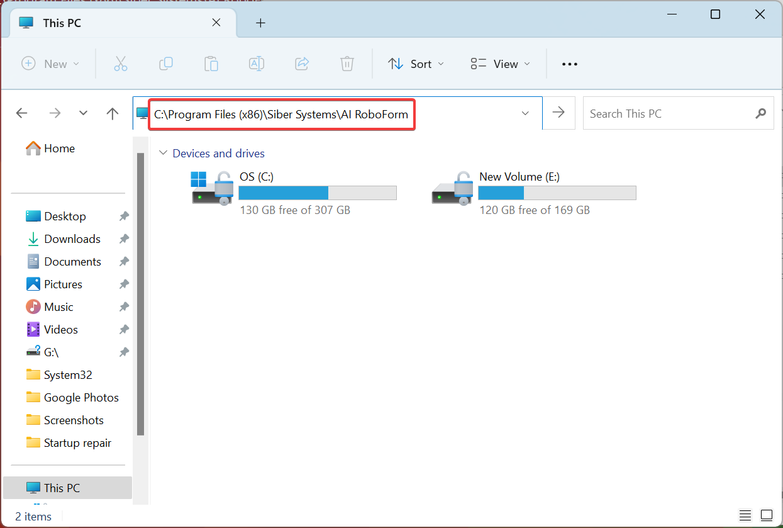Open Home in navigation pane

(50, 148)
